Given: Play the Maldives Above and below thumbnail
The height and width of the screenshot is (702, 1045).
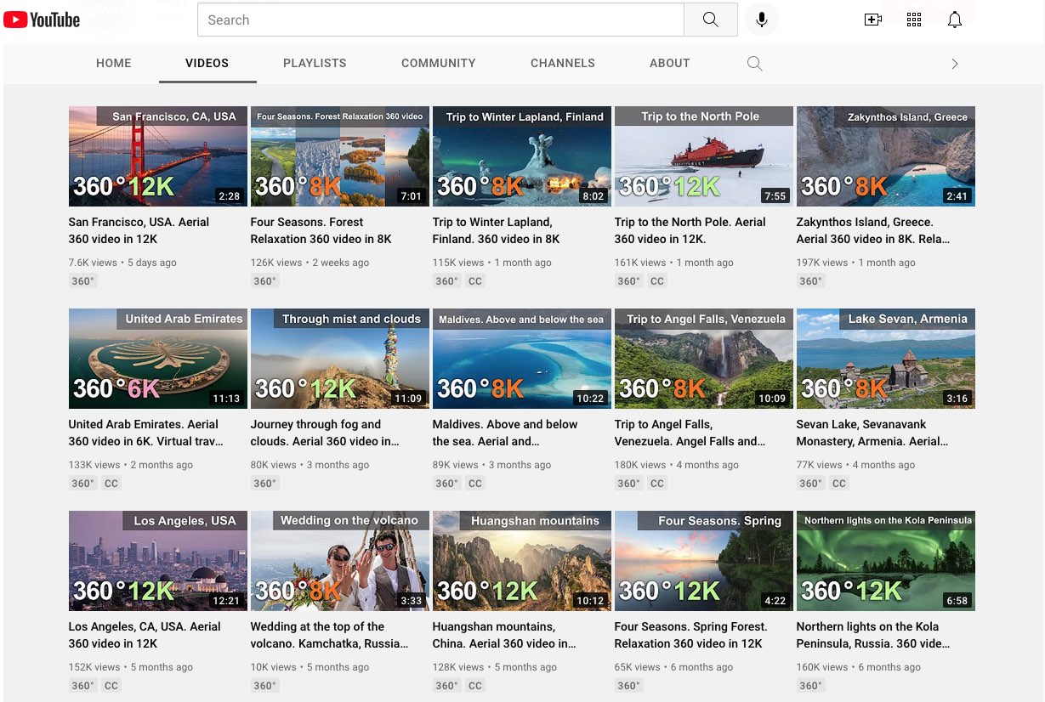Looking at the screenshot, I should (521, 359).
